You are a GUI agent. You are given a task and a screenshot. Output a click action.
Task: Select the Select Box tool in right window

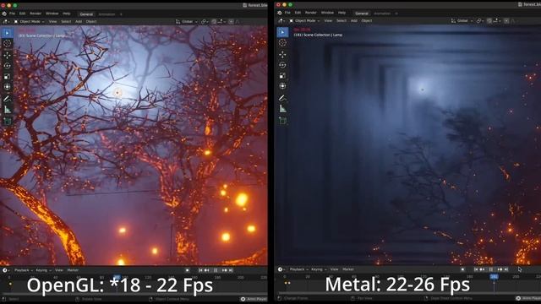pos(282,32)
